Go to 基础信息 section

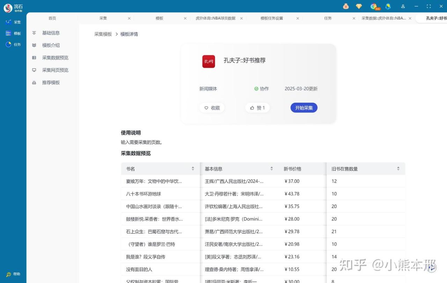coord(51,33)
